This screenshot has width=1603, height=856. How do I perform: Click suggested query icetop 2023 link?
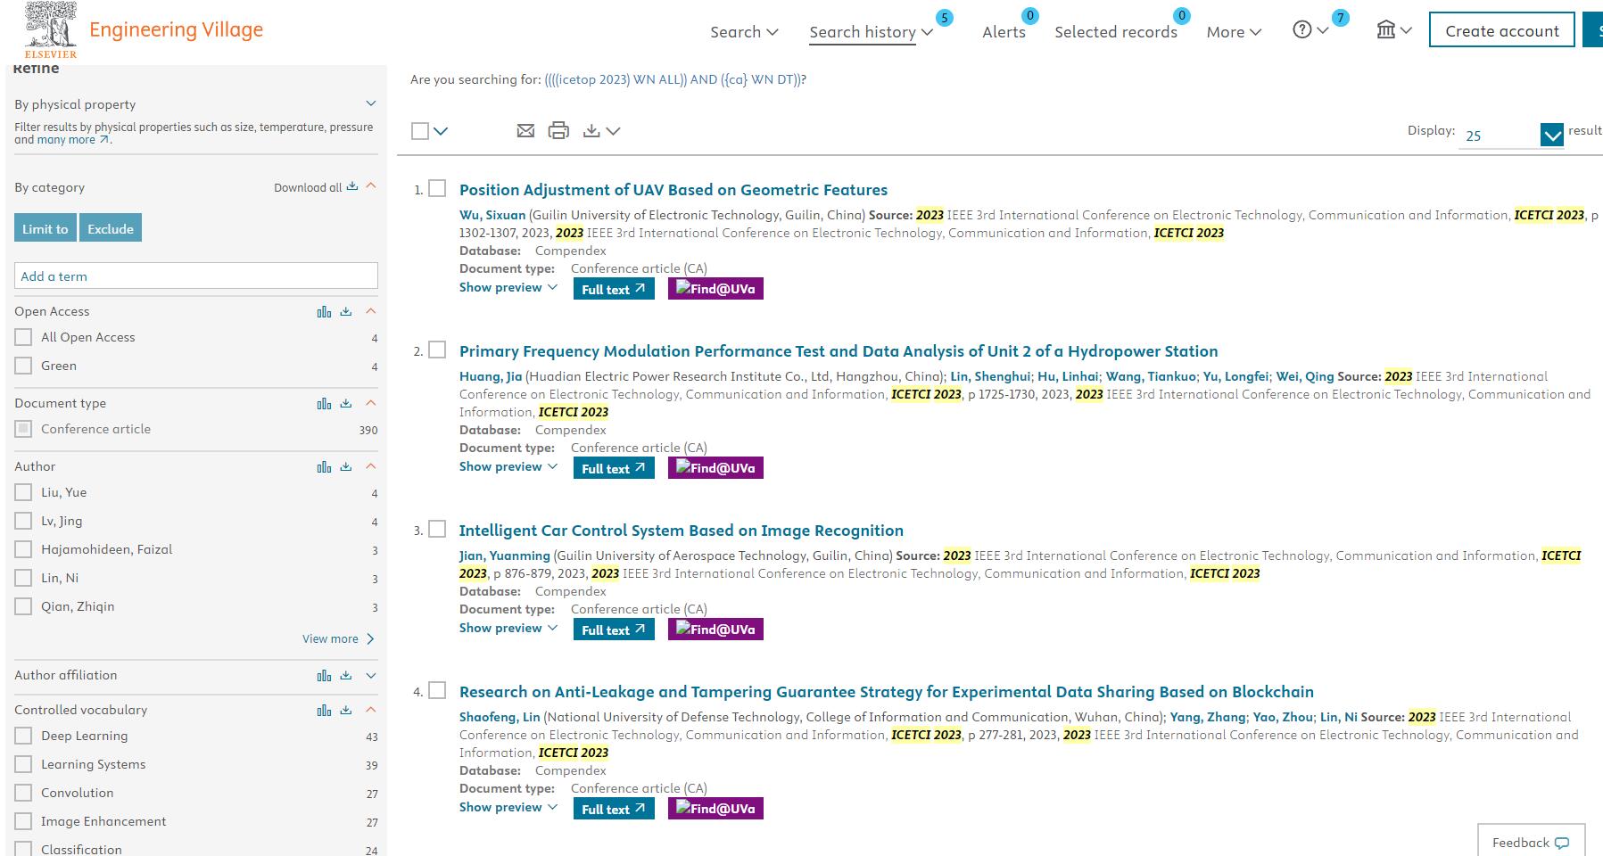[x=673, y=79]
